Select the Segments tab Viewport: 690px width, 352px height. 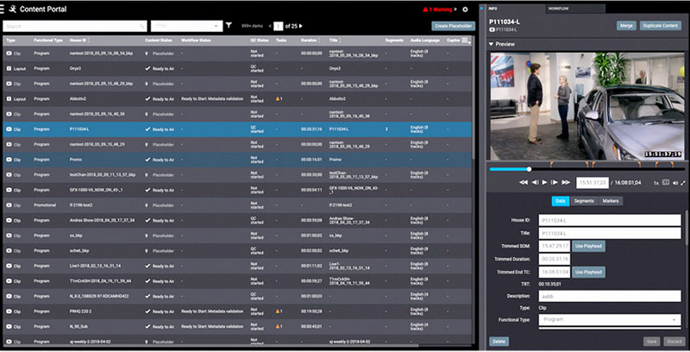pyautogui.click(x=584, y=201)
